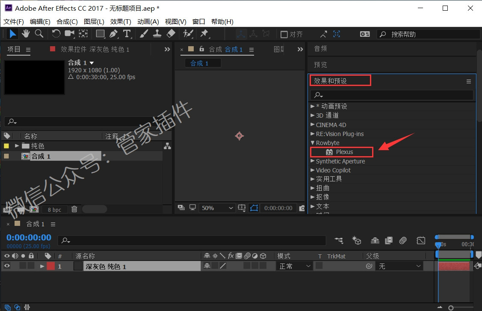Click the effects and presets search field
Screen dimensions: 482x311
pos(392,95)
